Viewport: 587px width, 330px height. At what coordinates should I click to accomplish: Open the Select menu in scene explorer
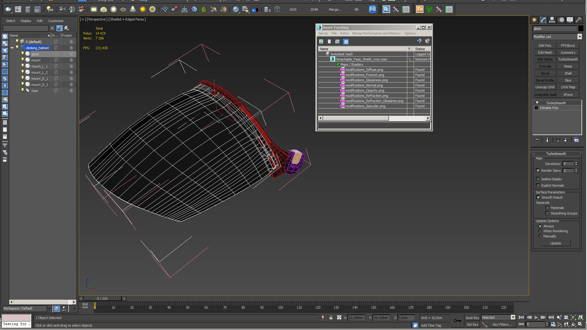tap(10, 21)
